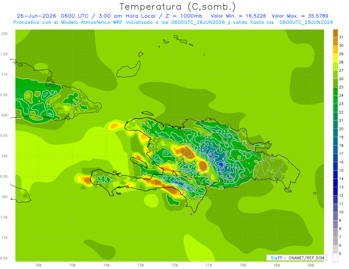This screenshot has height=269, width=349.
Task: Click the white legend swatch below 5
Action: tap(335, 258)
